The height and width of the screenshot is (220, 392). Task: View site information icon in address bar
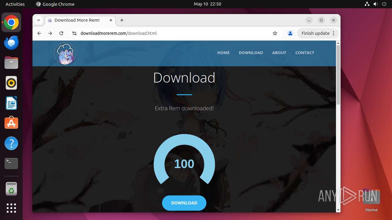(x=74, y=33)
